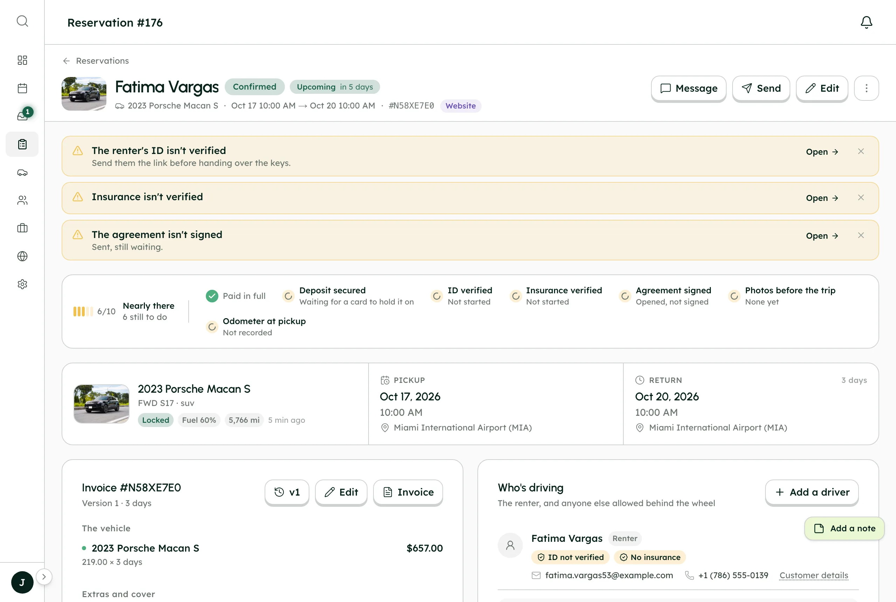Open the three-dot more options menu
Viewport: 896px width, 602px height.
pos(866,88)
